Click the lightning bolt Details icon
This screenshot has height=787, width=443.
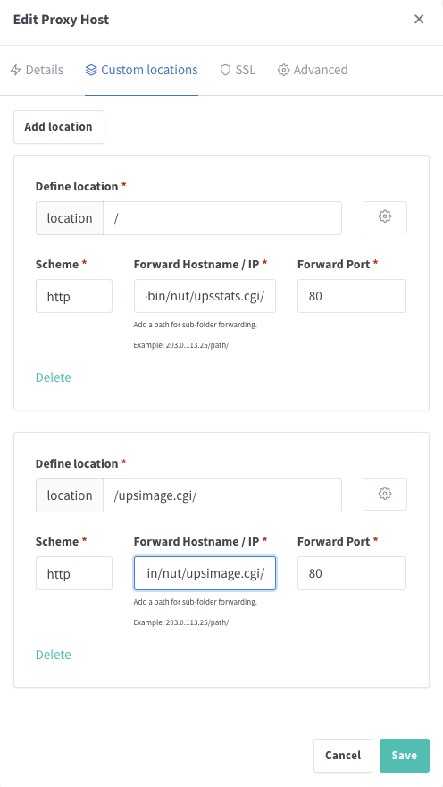click(15, 70)
